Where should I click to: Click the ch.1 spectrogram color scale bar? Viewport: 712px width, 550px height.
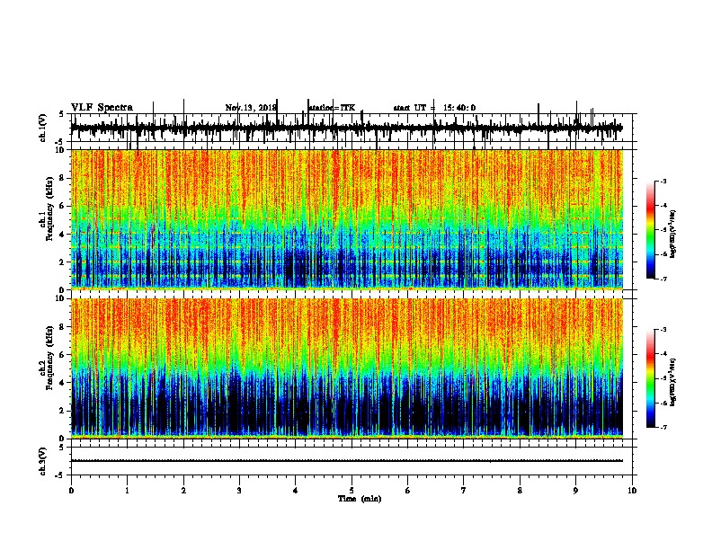651,230
